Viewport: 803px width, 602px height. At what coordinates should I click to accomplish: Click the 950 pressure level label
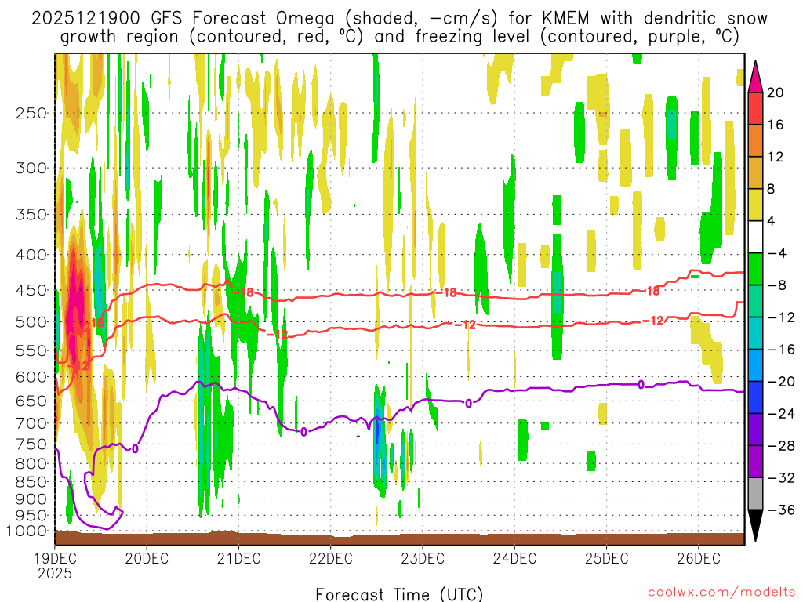[31, 516]
